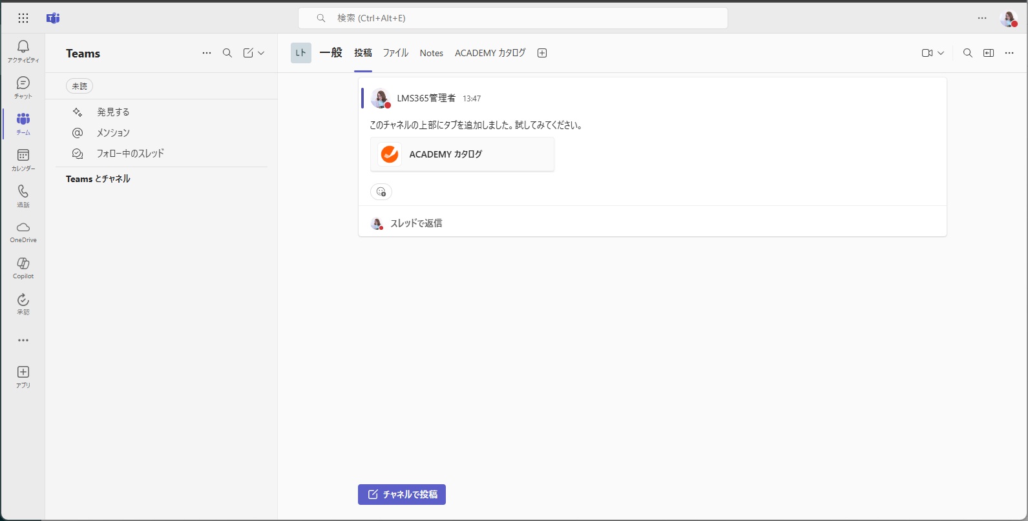1028x521 pixels.
Task: Open the 承認 approvals app
Action: [23, 305]
